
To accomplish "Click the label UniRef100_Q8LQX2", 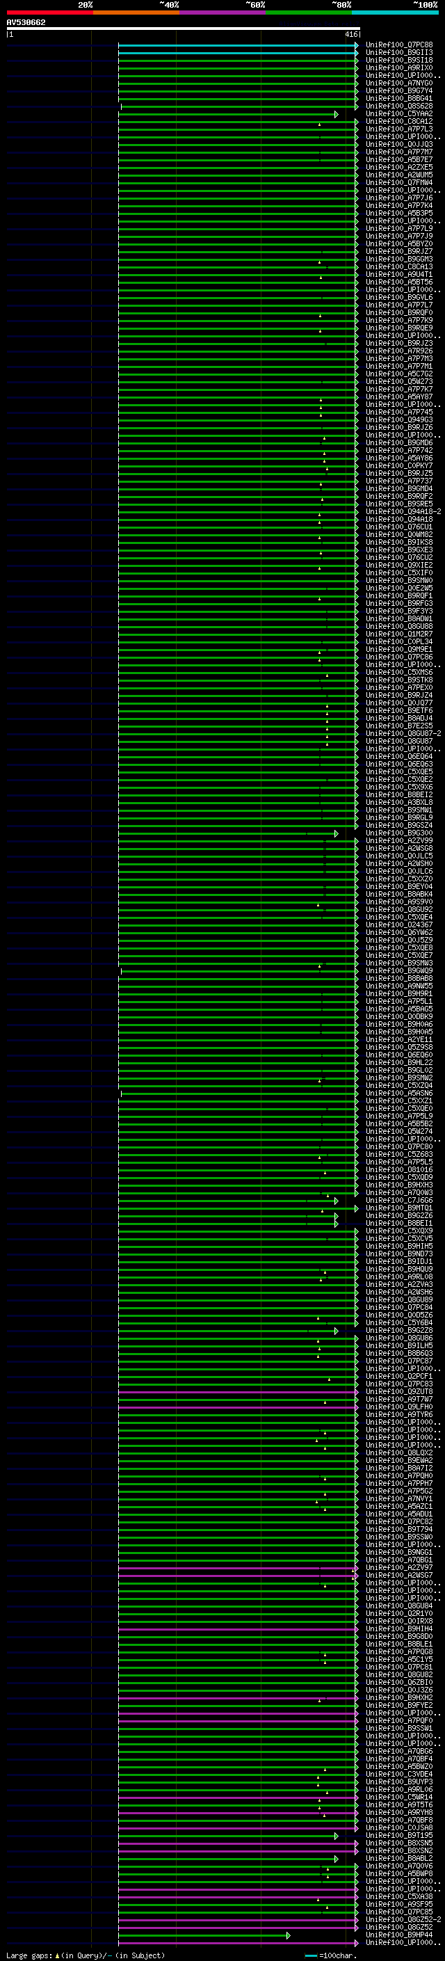I will pos(399,1452).
